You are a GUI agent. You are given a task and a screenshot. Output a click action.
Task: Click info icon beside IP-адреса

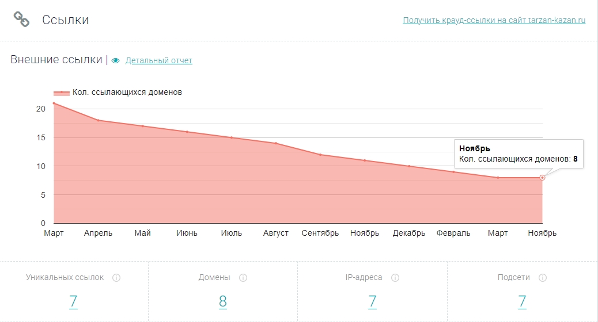395,278
